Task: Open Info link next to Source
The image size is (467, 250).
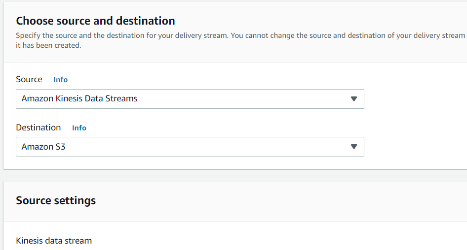Action: point(60,80)
